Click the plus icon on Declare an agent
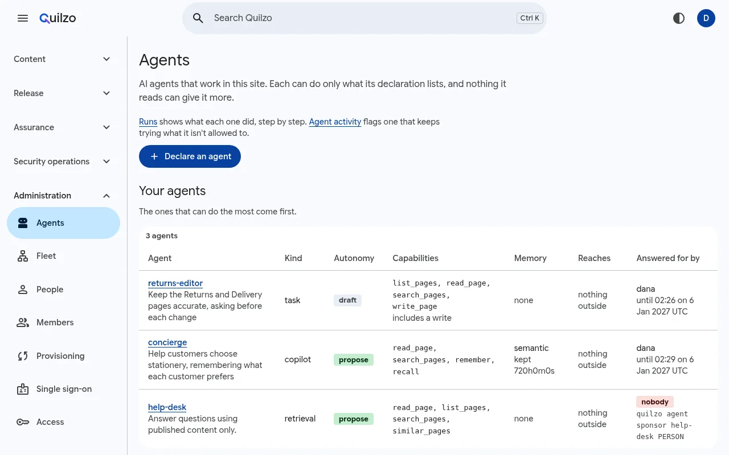Image resolution: width=729 pixels, height=455 pixels. click(154, 156)
